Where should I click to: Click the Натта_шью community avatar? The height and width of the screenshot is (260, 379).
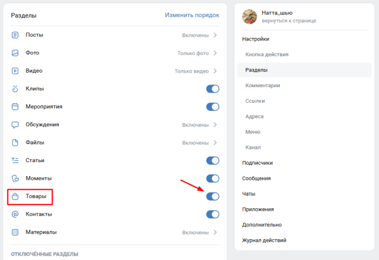(x=249, y=16)
